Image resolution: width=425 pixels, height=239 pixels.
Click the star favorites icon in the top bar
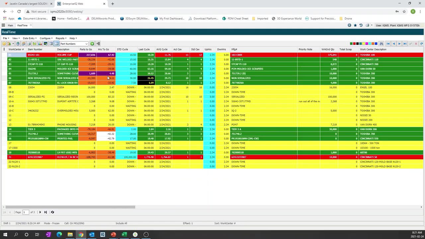355,25
